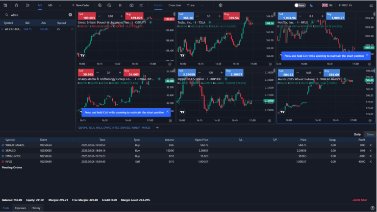Open WHEAT-MAR25 chart time axis settings gear

[x=370, y=120]
